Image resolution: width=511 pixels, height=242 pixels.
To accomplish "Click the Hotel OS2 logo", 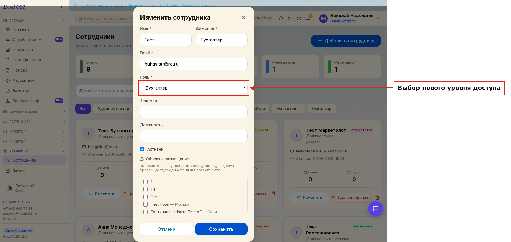I will [14, 7].
